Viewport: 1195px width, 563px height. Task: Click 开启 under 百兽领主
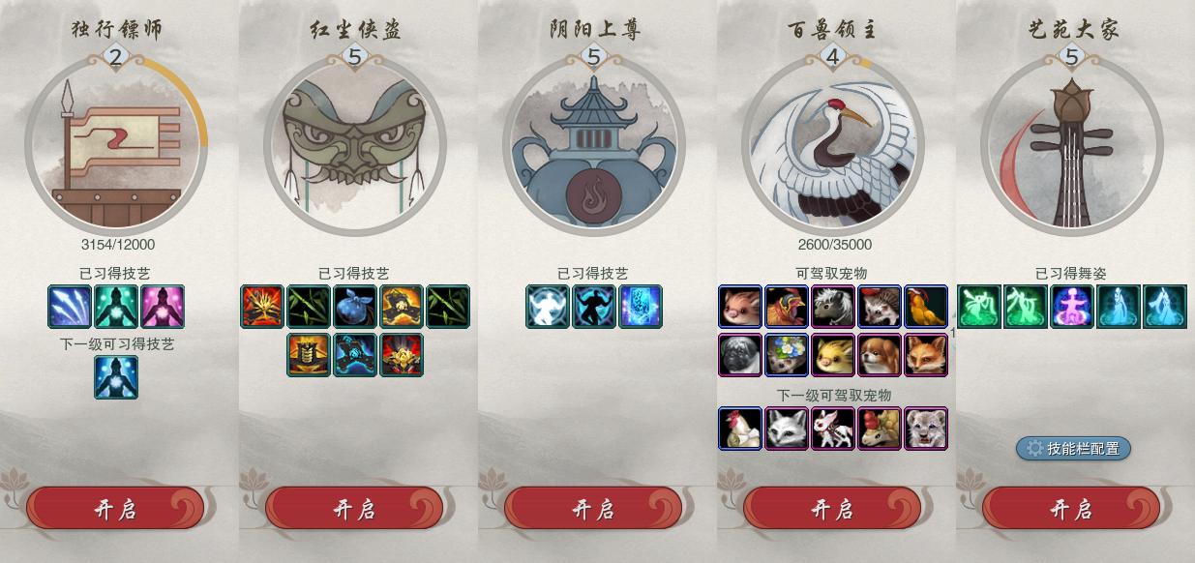tap(832, 509)
